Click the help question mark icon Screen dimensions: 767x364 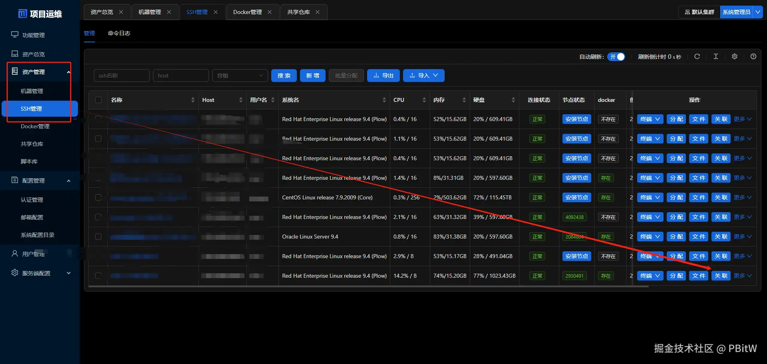753,57
